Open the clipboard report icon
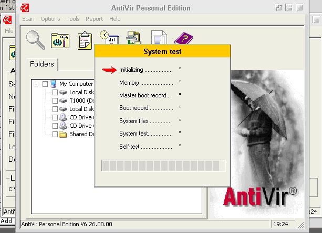This screenshot has width=322, height=233. [85, 40]
